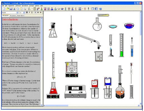Screen dimensions: 144x111
Task: Switch to the Observations tab
Action: coord(21,16)
